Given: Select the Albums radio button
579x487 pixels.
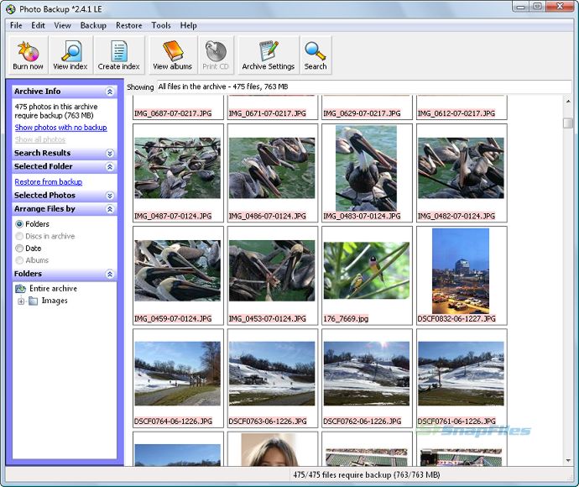Looking at the screenshot, I should coord(19,260).
